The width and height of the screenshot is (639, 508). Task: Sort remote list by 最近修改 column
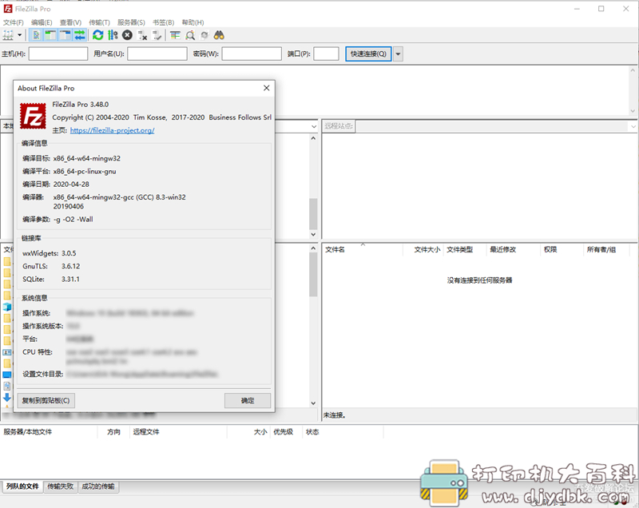click(513, 249)
